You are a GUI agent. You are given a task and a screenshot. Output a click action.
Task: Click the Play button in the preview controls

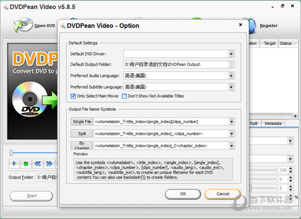pos(14,163)
